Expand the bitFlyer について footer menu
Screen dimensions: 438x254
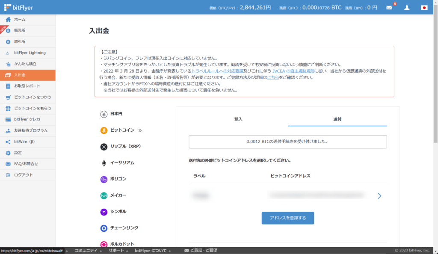(153, 251)
